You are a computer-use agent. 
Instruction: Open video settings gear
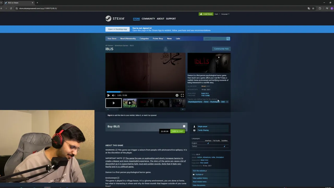pos(177,95)
